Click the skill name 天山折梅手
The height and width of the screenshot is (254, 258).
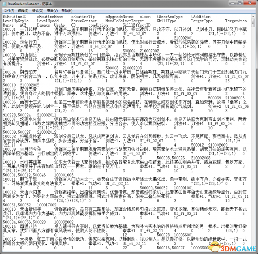pyautogui.click(x=31, y=210)
